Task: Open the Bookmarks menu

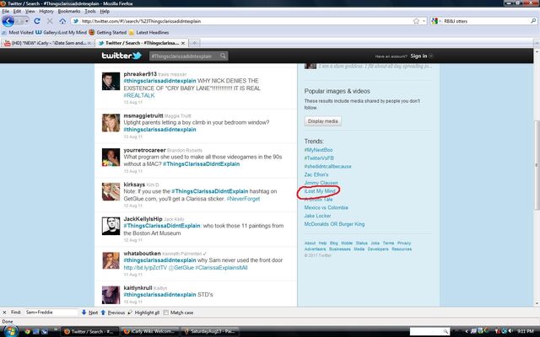Action: coord(69,11)
